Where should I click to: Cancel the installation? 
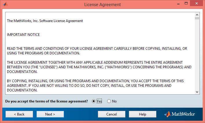[x=111, y=114]
